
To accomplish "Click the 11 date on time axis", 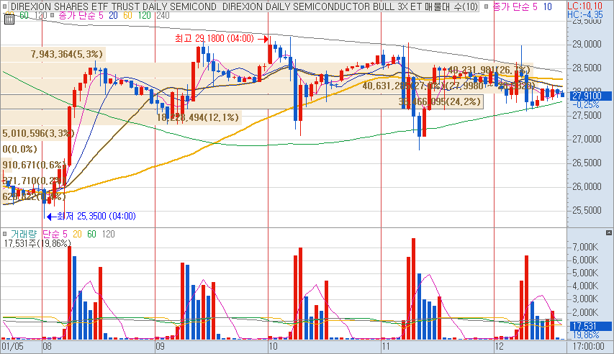I will [x=386, y=346].
